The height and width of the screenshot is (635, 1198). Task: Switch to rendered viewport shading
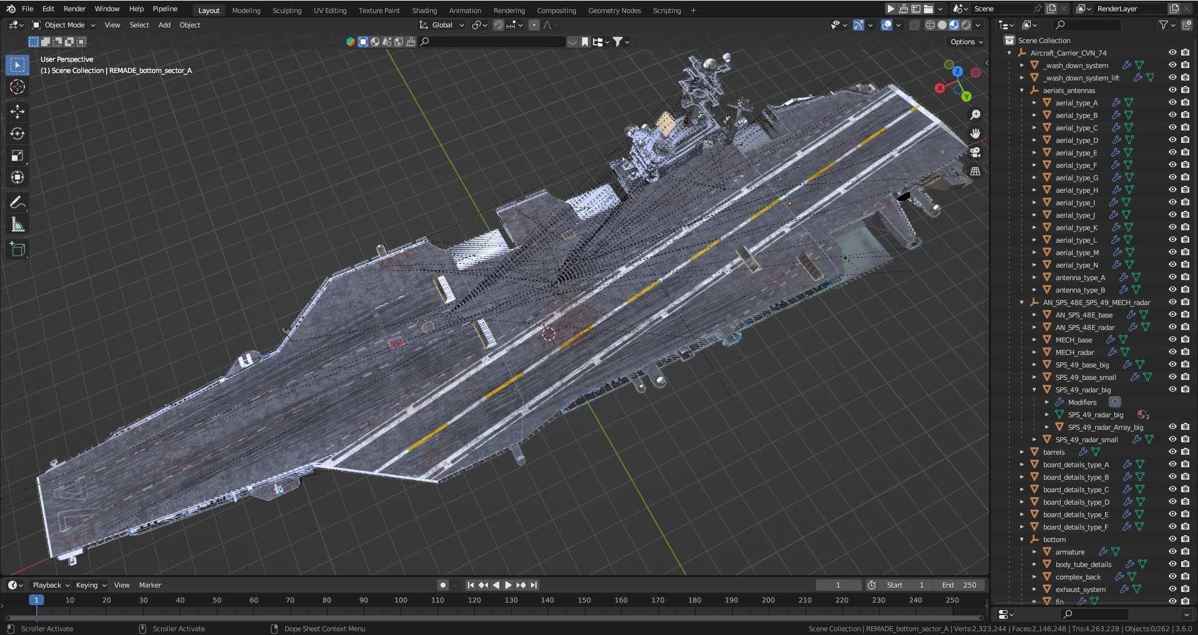click(x=966, y=25)
